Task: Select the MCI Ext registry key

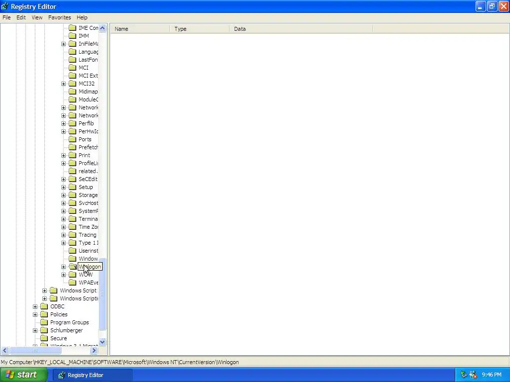Action: (88, 76)
